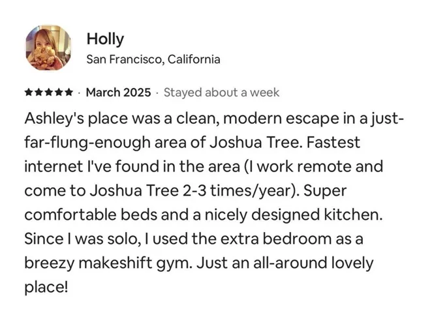Screen dimensions: 432x313
Task: Click the March 2025 review date
Action: pos(118,93)
